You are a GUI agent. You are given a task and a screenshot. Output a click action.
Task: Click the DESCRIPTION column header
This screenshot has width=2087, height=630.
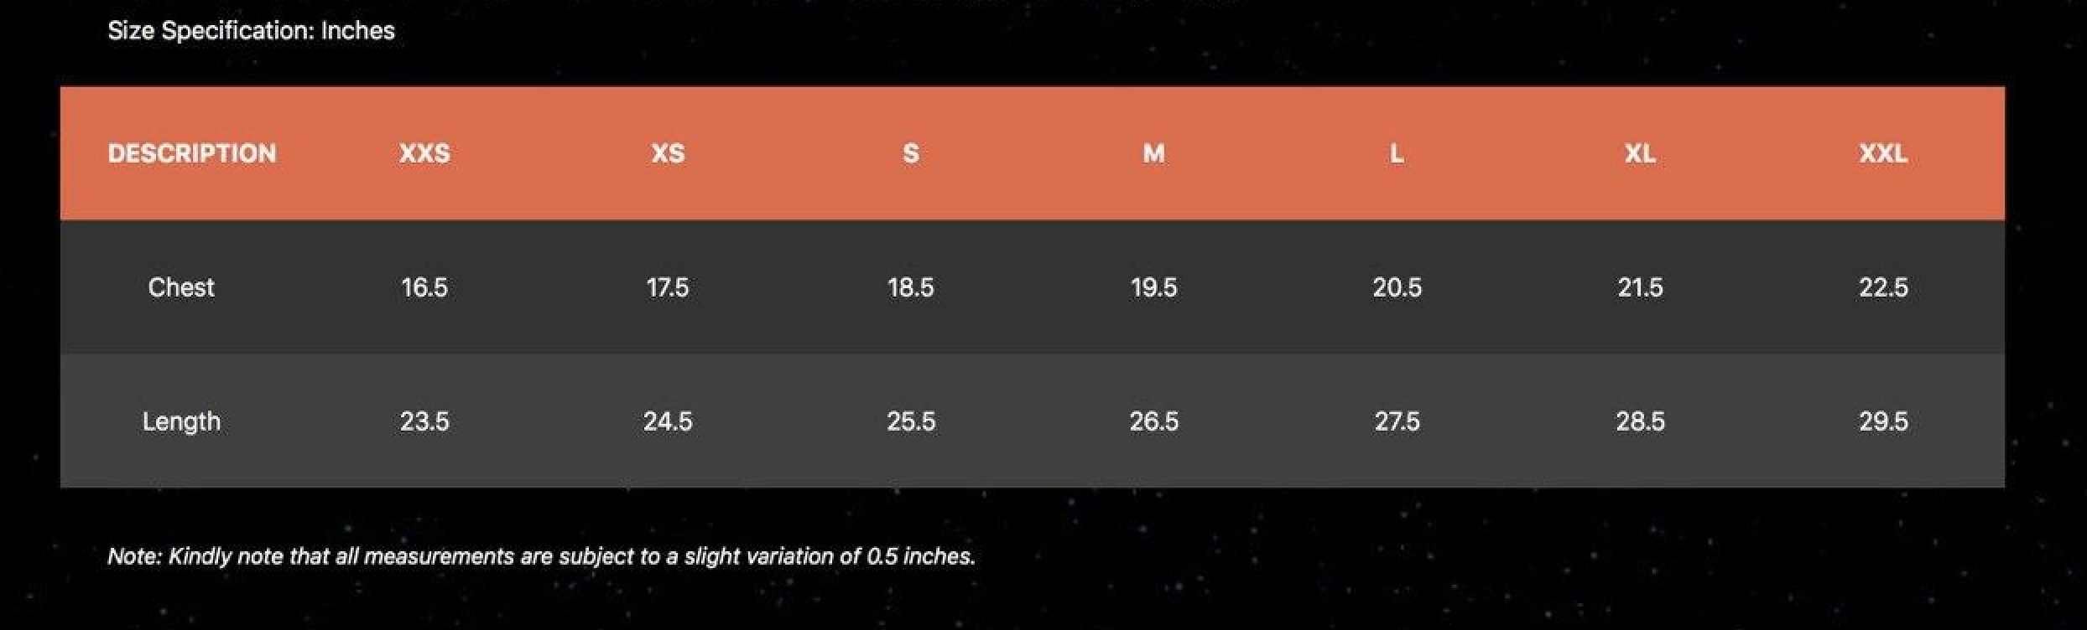click(191, 153)
